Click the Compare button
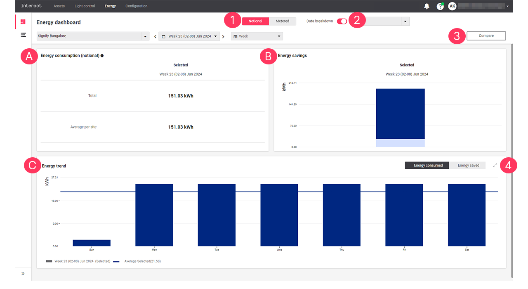The image size is (528, 289). pyautogui.click(x=486, y=36)
